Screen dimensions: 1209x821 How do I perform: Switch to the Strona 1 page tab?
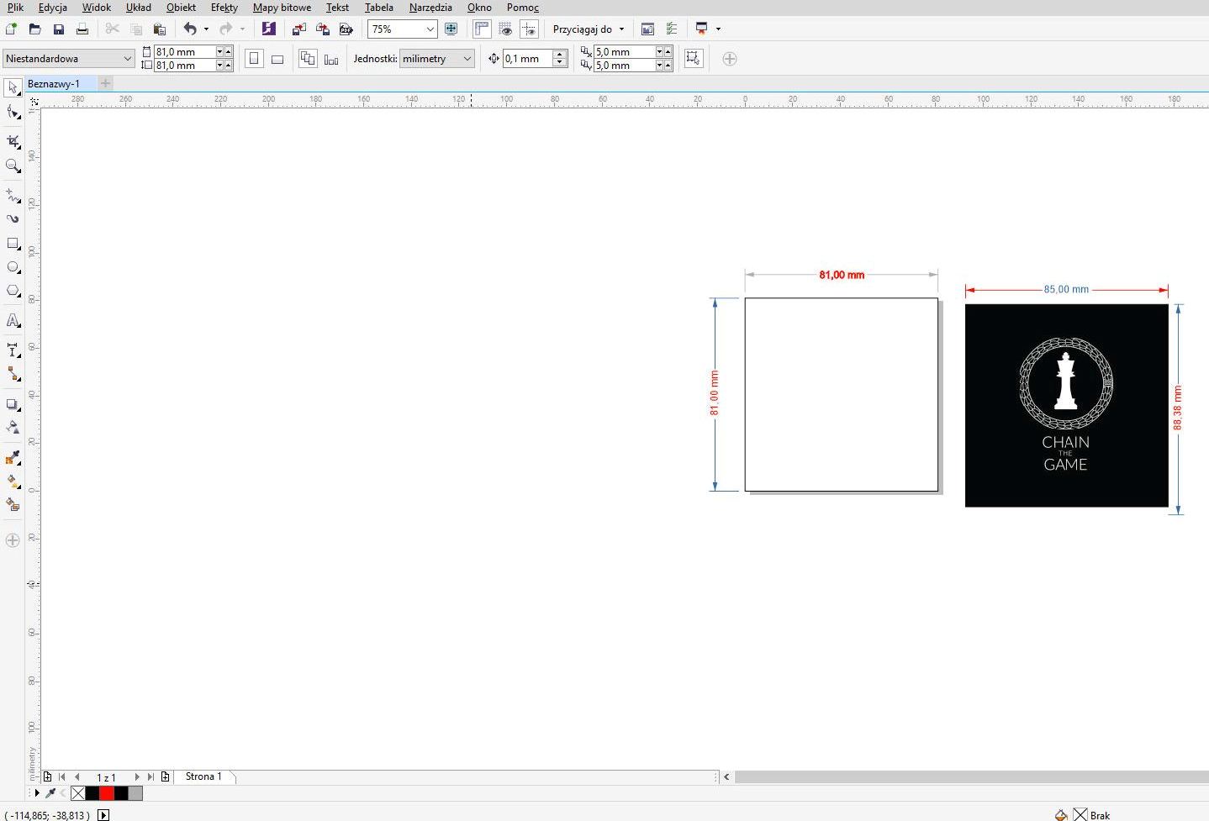pyautogui.click(x=203, y=776)
